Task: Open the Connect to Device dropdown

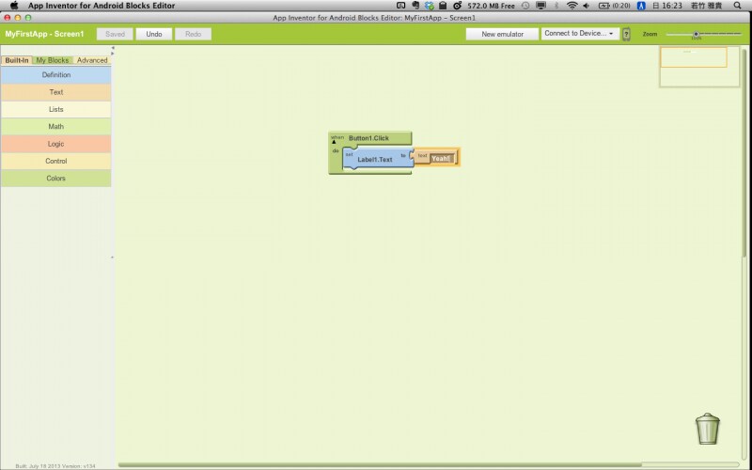Action: point(579,34)
